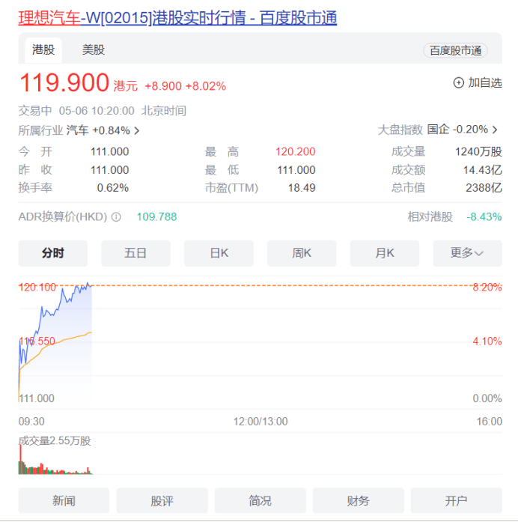Expand the 大盘指数 国企 chevron arrow
The image size is (518, 522).
click(495, 130)
